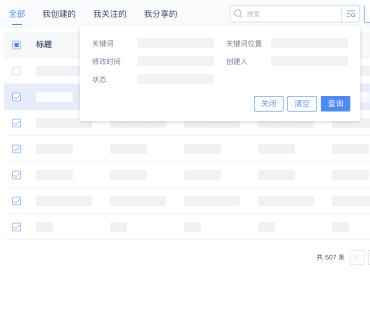The image size is (370, 320).
Task: Click the 共 507 条 total count
Action: coord(330,257)
